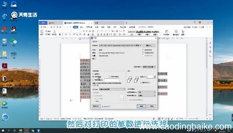Click the copies count spinner arrows
This screenshot has width=233, height=133.
click(154, 76)
